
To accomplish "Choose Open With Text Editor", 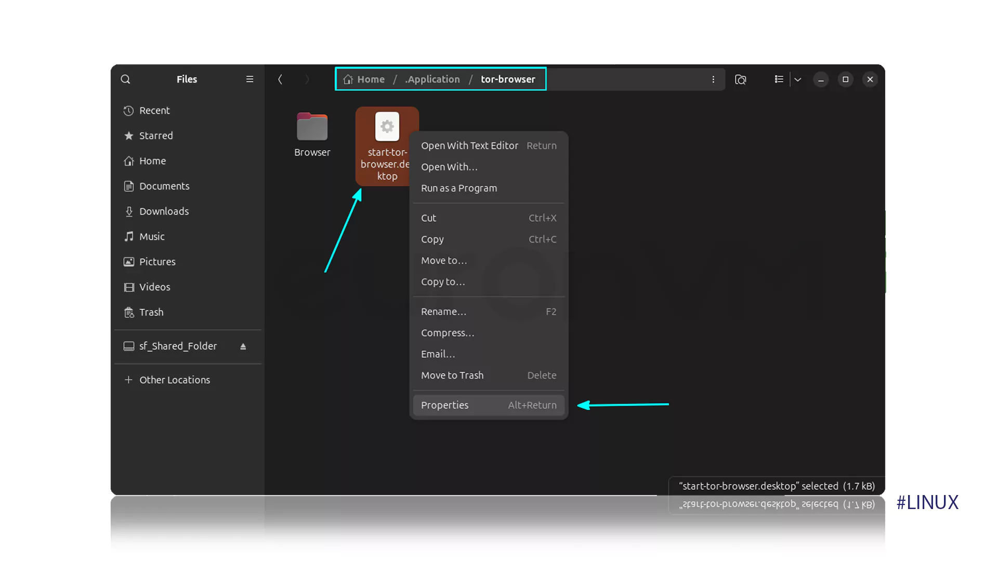I will click(489, 145).
